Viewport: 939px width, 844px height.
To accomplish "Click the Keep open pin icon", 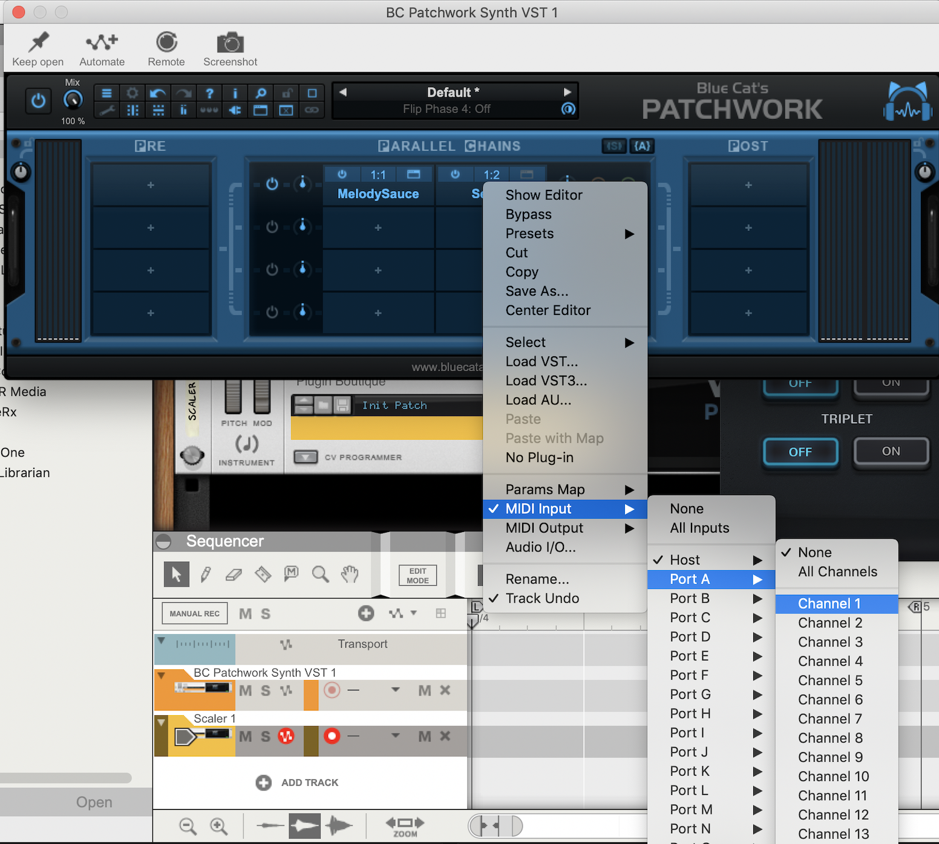I will [39, 42].
